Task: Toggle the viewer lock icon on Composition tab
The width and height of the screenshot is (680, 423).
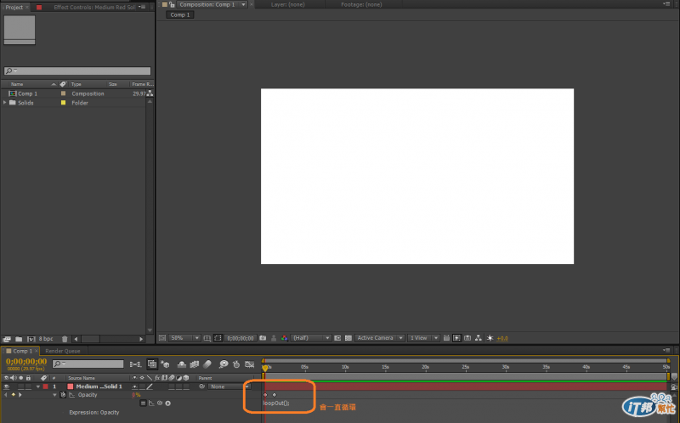Action: (x=172, y=4)
